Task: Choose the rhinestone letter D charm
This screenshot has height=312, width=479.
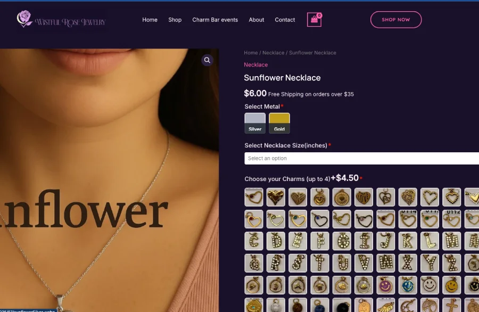Action: tap(276, 241)
